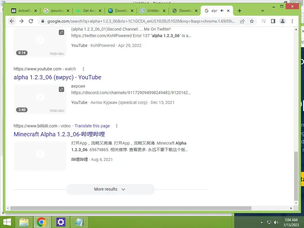Expand the tab search chevron
The width and height of the screenshot is (304, 228).
coord(263,11)
